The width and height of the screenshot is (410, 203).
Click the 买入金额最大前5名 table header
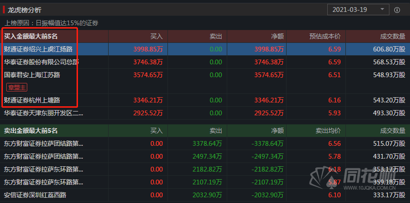pos(31,37)
